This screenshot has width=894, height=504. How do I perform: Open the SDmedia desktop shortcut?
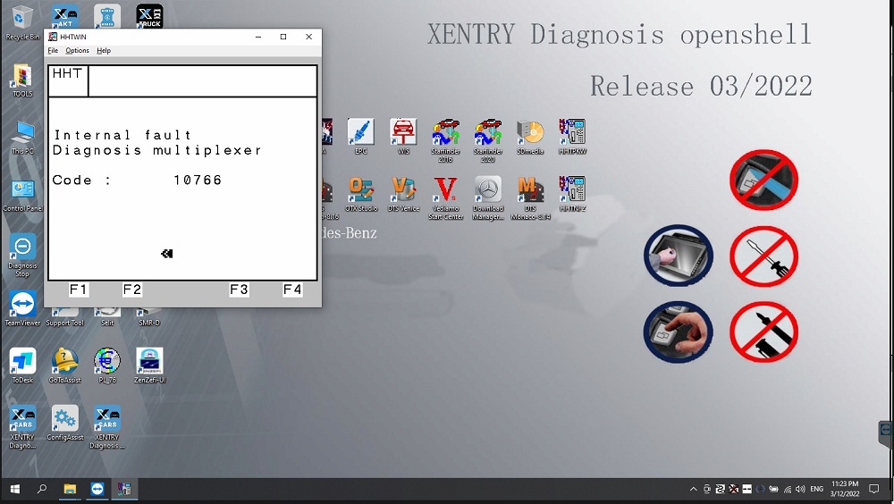click(530, 137)
